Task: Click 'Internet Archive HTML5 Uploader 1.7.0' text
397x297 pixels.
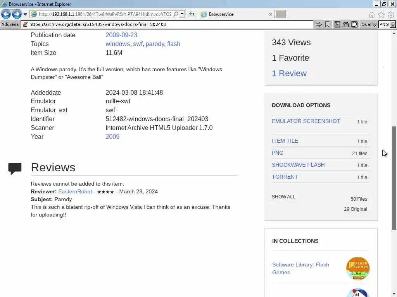Action: pyautogui.click(x=159, y=128)
